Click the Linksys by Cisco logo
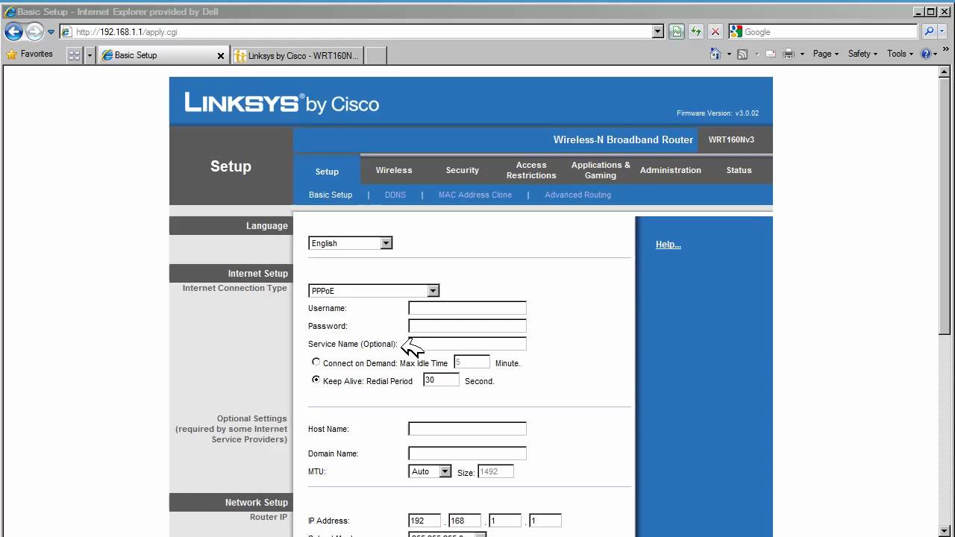Screen dimensions: 955x537 pos(282,103)
